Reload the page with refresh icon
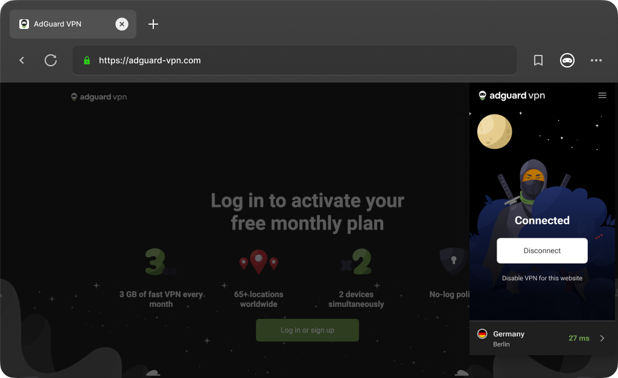 tap(51, 60)
